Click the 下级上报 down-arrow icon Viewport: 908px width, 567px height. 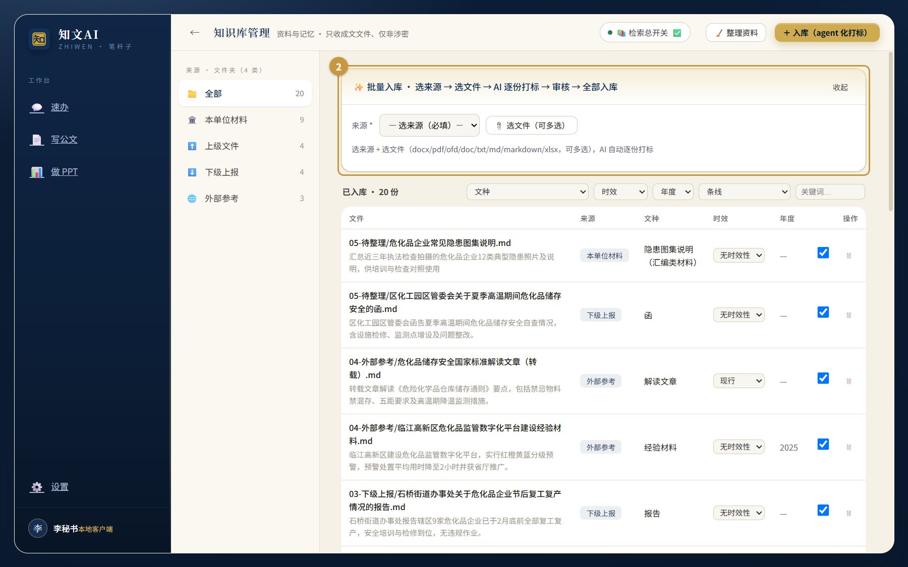(192, 172)
